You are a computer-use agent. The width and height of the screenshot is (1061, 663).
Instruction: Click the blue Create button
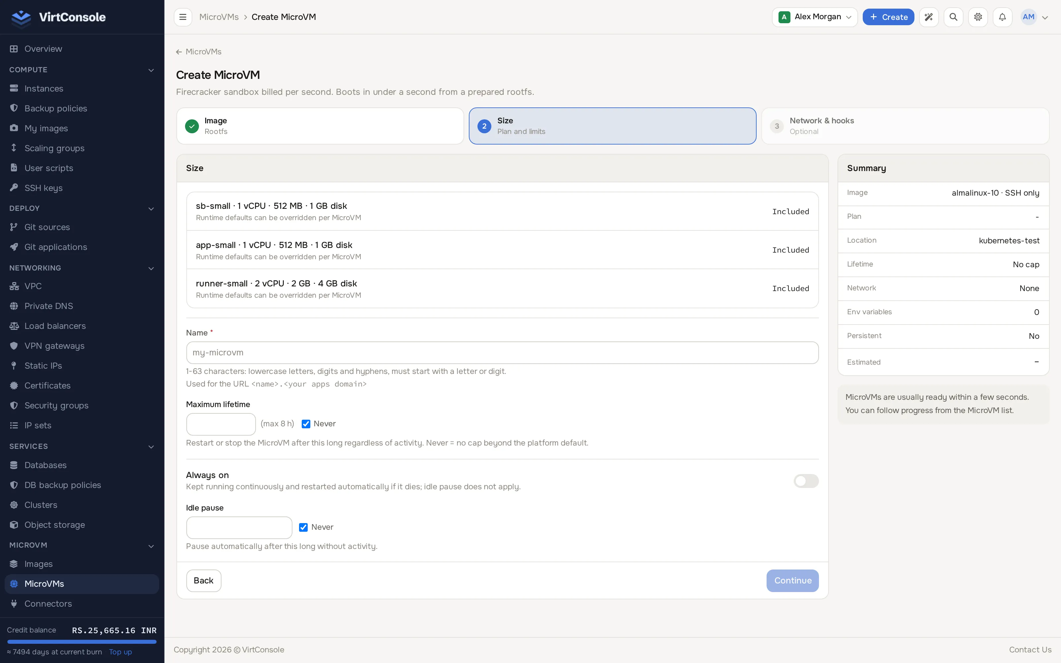tap(888, 17)
